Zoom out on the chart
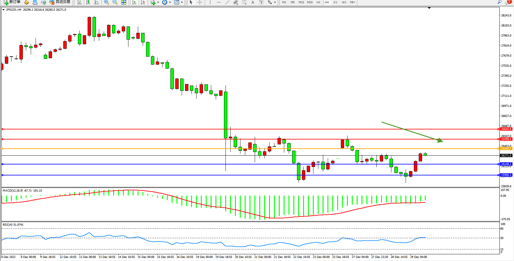 tap(115, 2)
